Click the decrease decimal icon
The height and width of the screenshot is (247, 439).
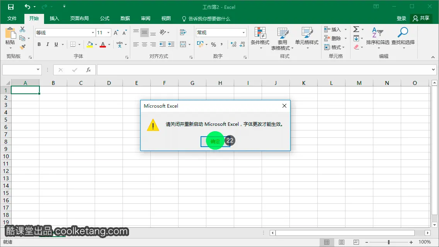pyautogui.click(x=242, y=44)
